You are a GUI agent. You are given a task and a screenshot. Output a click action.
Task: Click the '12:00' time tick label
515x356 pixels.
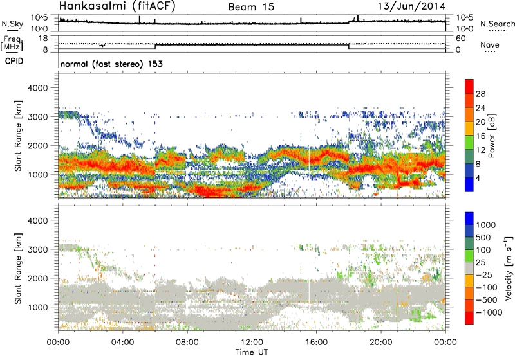252,343
